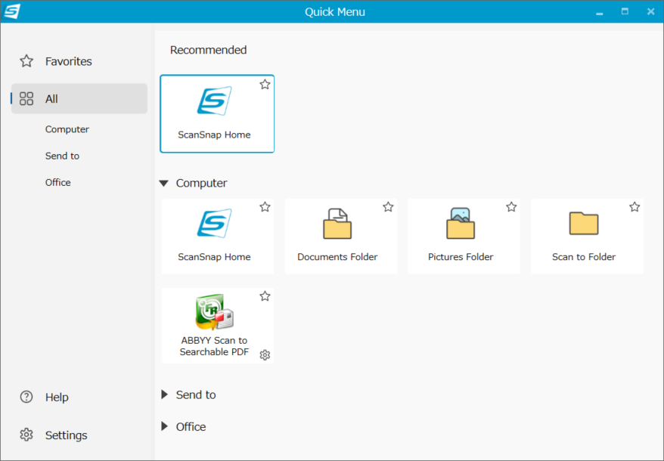The width and height of the screenshot is (664, 461).
Task: Open Settings from the sidebar
Action: [66, 435]
